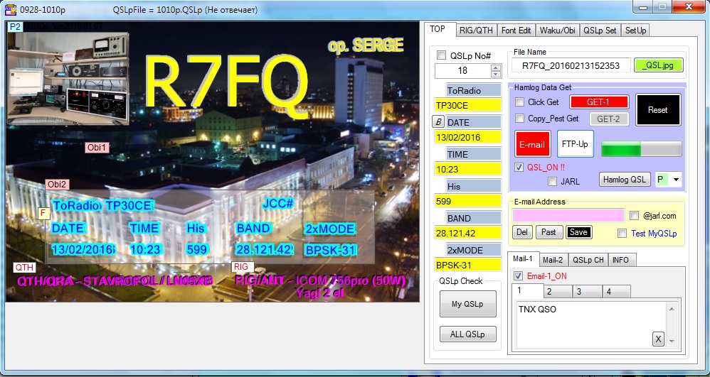Image resolution: width=710 pixels, height=377 pixels.
Task: Click the P2 marker on the card
Action: point(15,27)
